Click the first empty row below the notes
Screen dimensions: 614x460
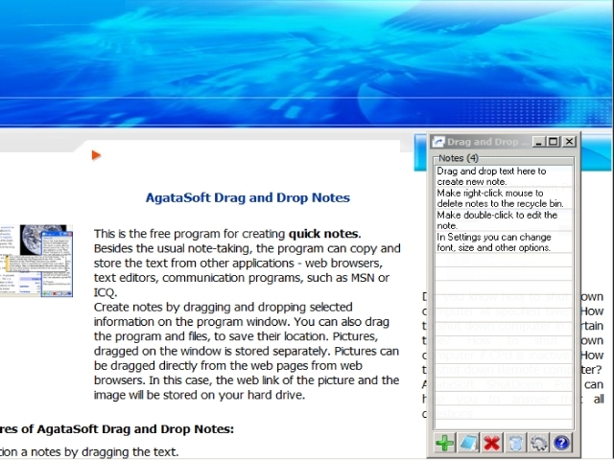[503, 260]
